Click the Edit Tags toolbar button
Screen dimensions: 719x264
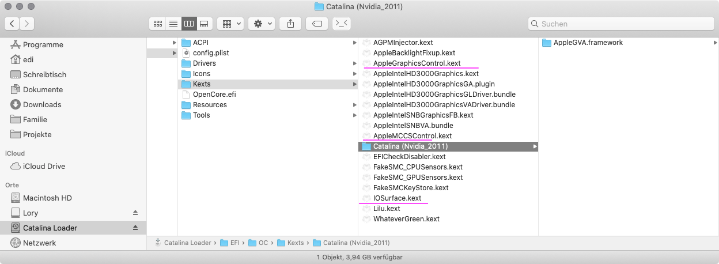click(x=317, y=24)
